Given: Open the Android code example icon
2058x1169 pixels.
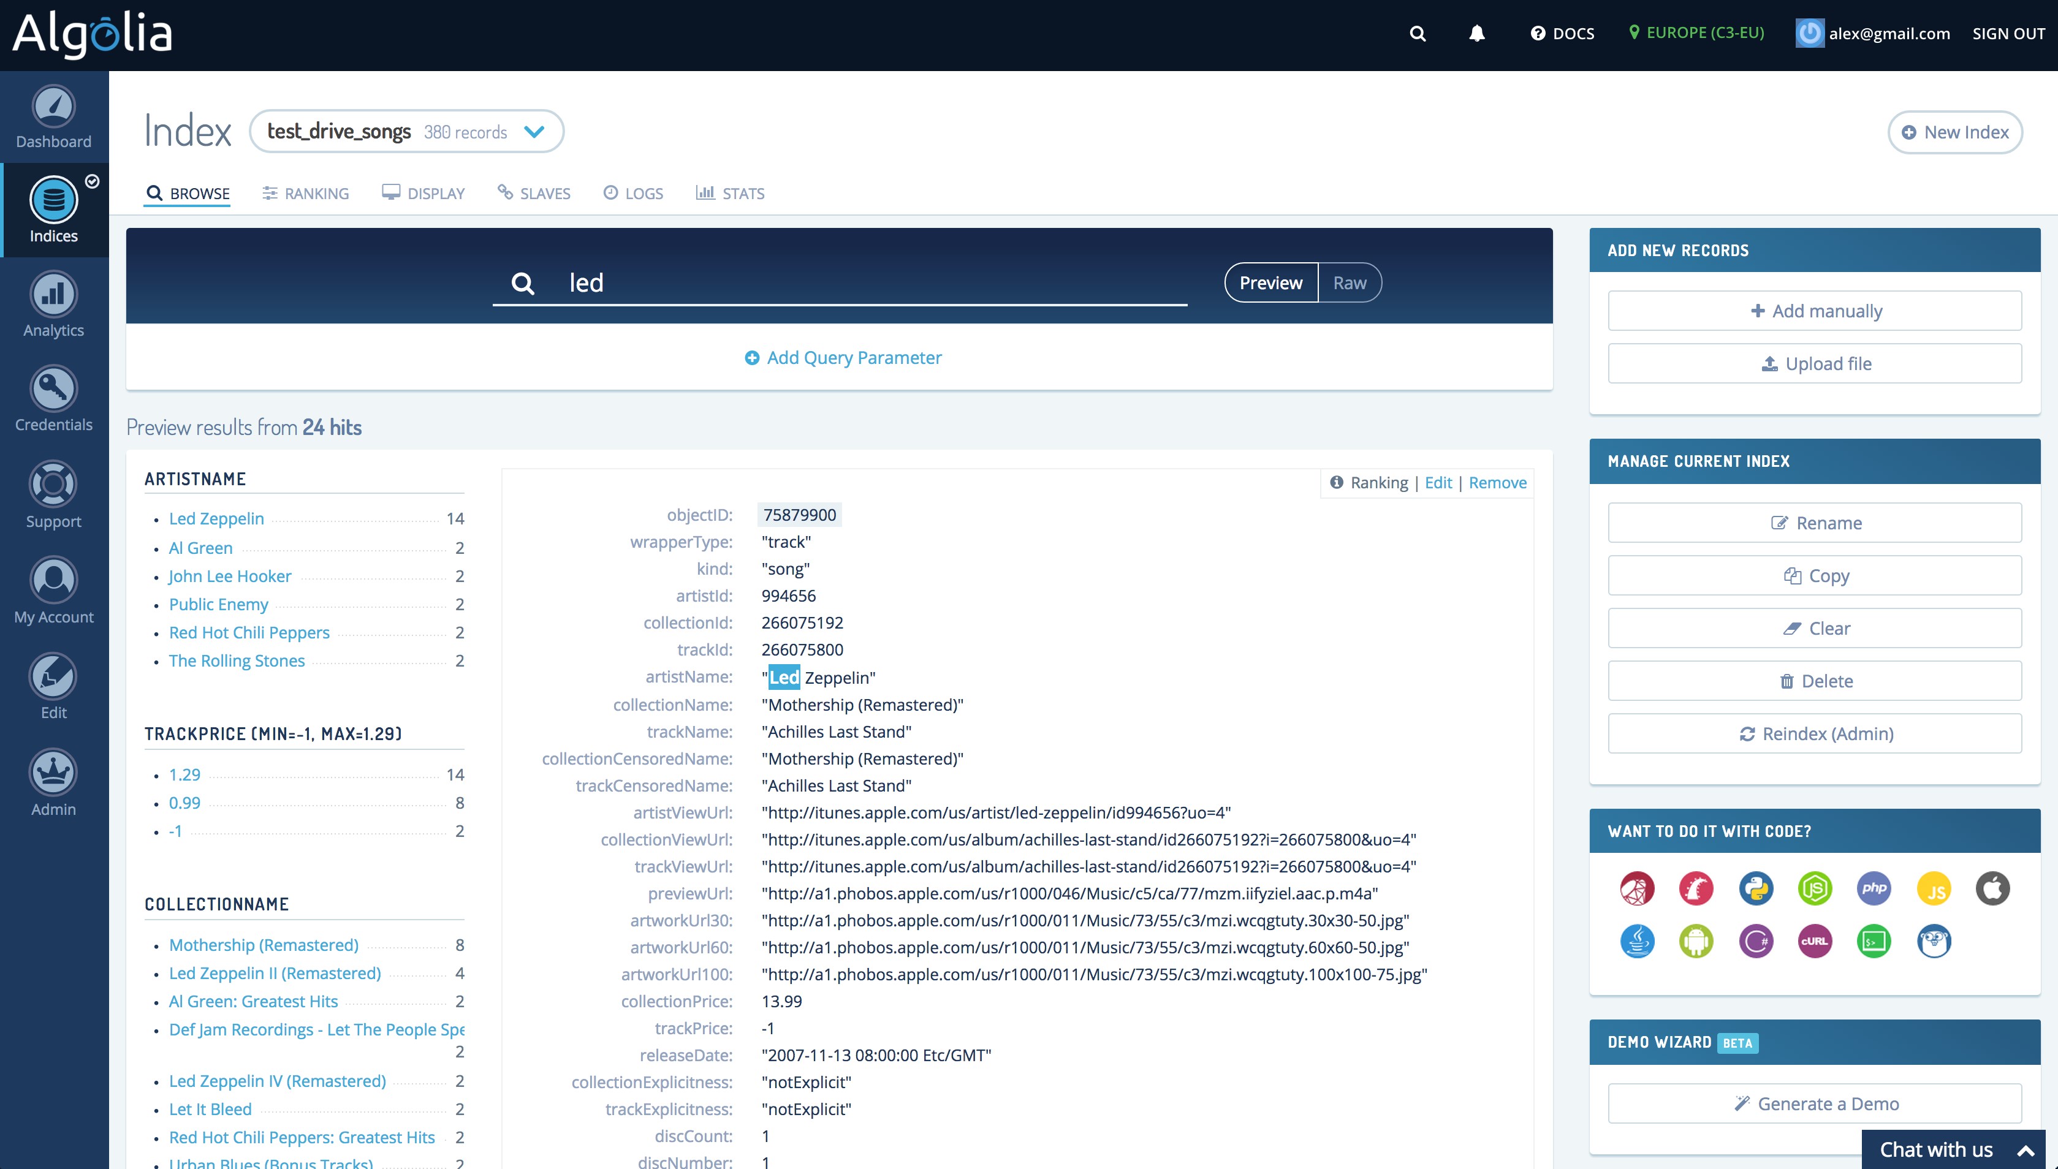Looking at the screenshot, I should (x=1696, y=941).
